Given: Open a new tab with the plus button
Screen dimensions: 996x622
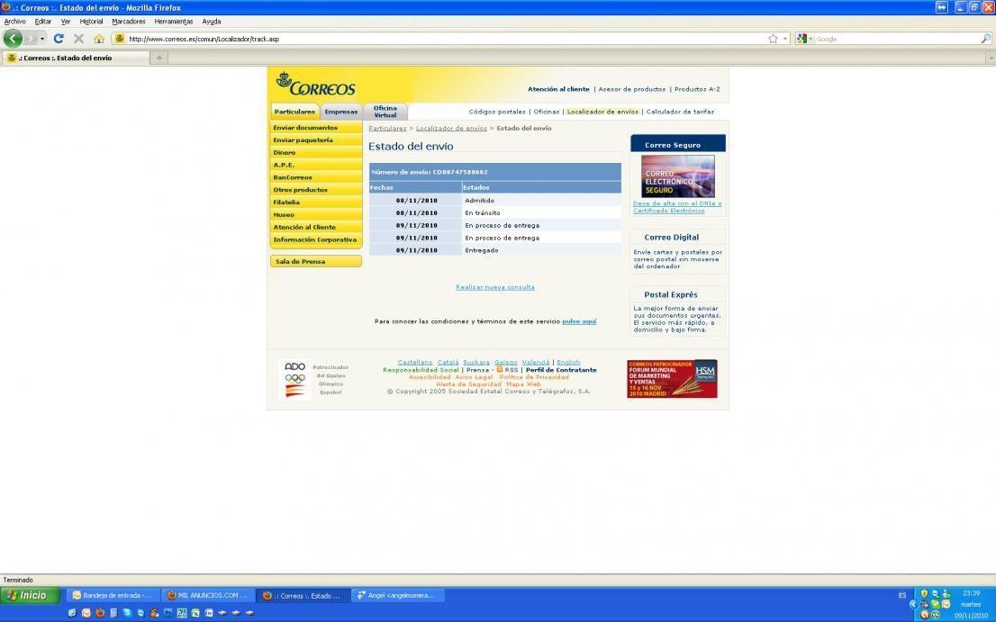Looking at the screenshot, I should point(158,58).
